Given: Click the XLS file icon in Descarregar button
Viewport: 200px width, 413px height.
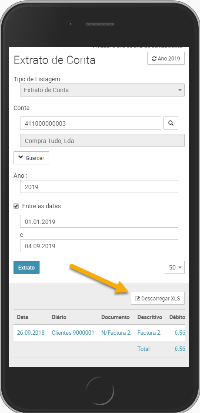Looking at the screenshot, I should pos(137,298).
